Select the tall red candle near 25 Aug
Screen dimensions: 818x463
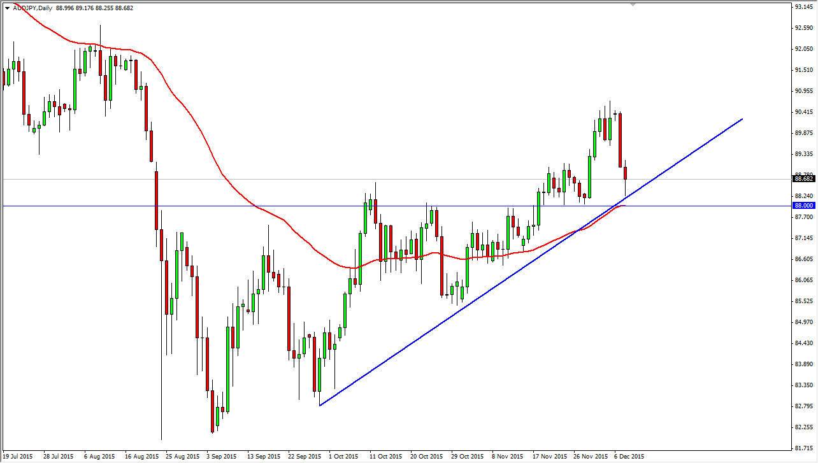[155, 197]
